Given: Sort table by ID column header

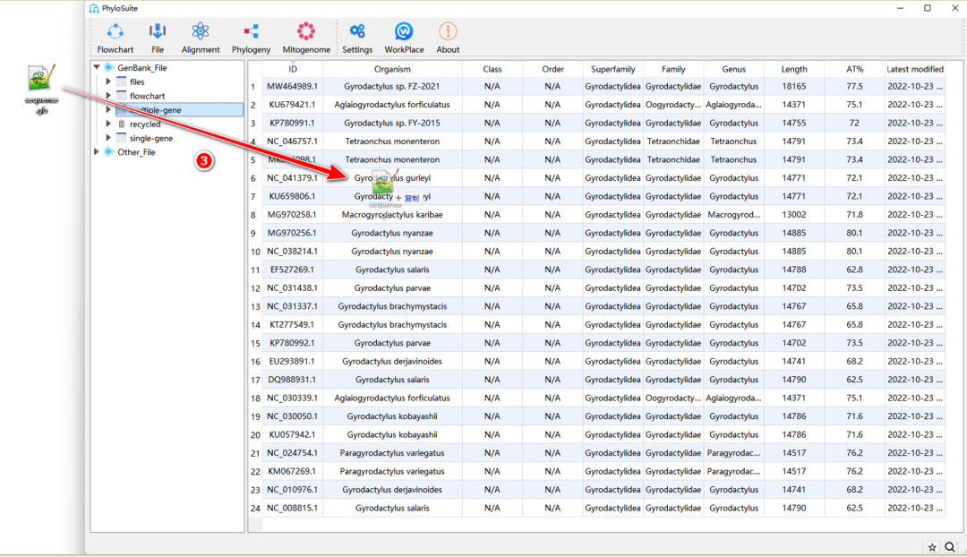Looking at the screenshot, I should click(x=292, y=69).
